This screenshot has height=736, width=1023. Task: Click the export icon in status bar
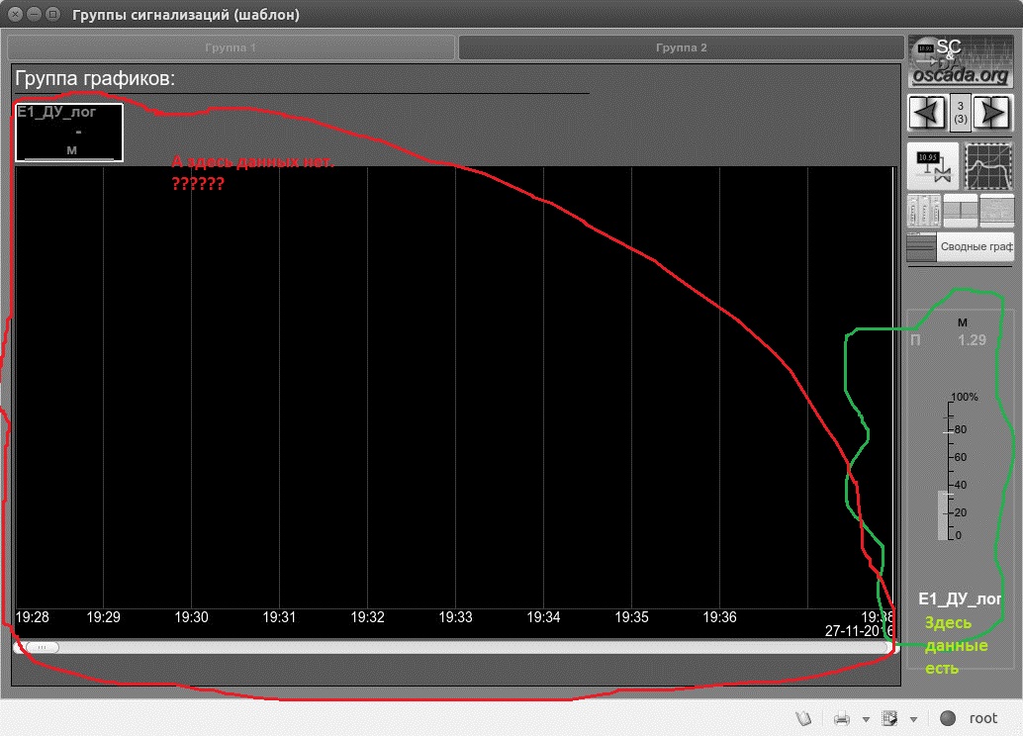tap(889, 719)
